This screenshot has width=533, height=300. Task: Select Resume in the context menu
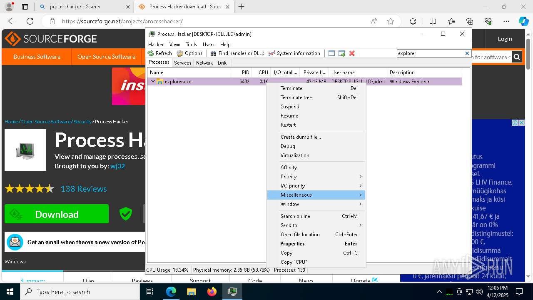click(x=316, y=116)
